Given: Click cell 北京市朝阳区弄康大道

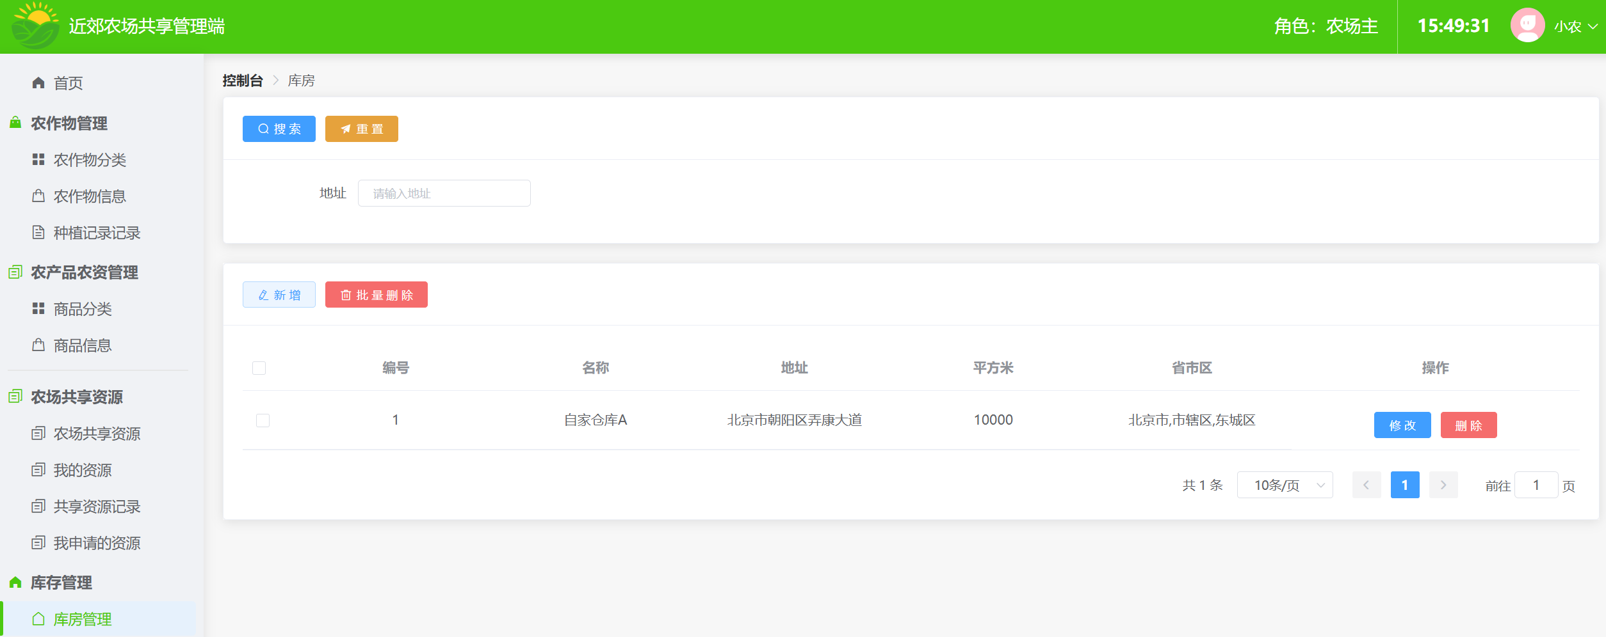Looking at the screenshot, I should [x=794, y=420].
